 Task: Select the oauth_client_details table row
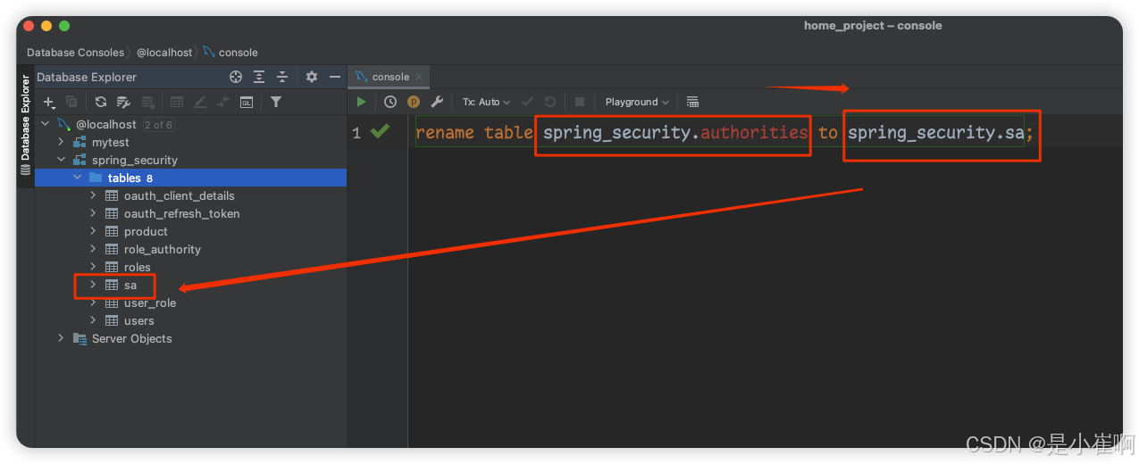click(x=190, y=195)
